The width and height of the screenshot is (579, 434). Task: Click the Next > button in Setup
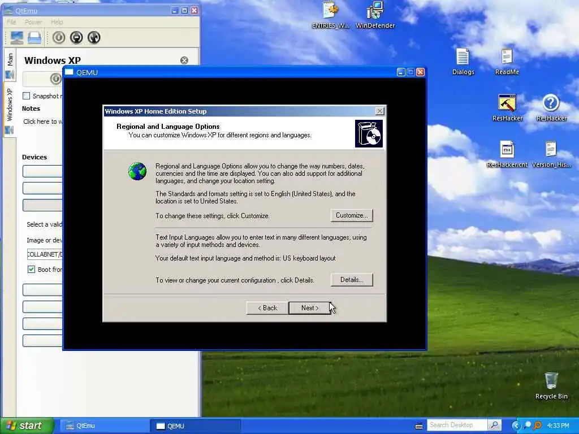point(309,308)
